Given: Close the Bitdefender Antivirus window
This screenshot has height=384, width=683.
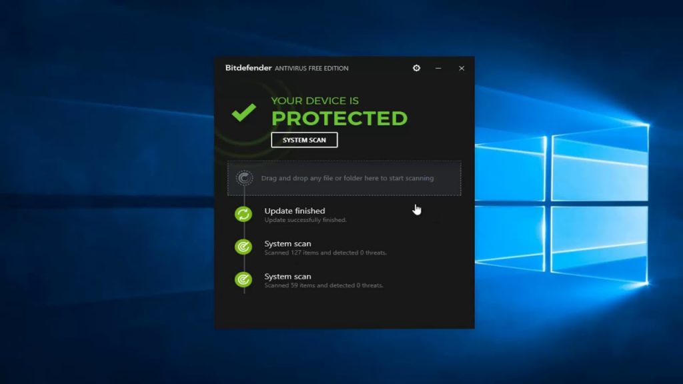Looking at the screenshot, I should [x=461, y=68].
